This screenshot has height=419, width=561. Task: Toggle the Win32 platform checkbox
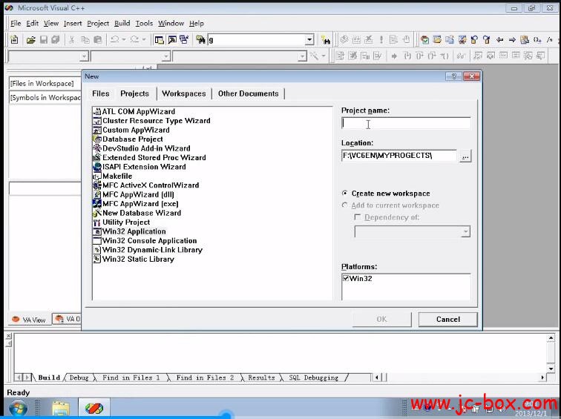(x=346, y=278)
